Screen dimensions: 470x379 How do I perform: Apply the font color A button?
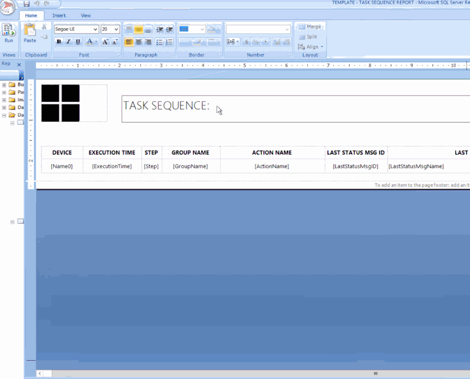(89, 42)
